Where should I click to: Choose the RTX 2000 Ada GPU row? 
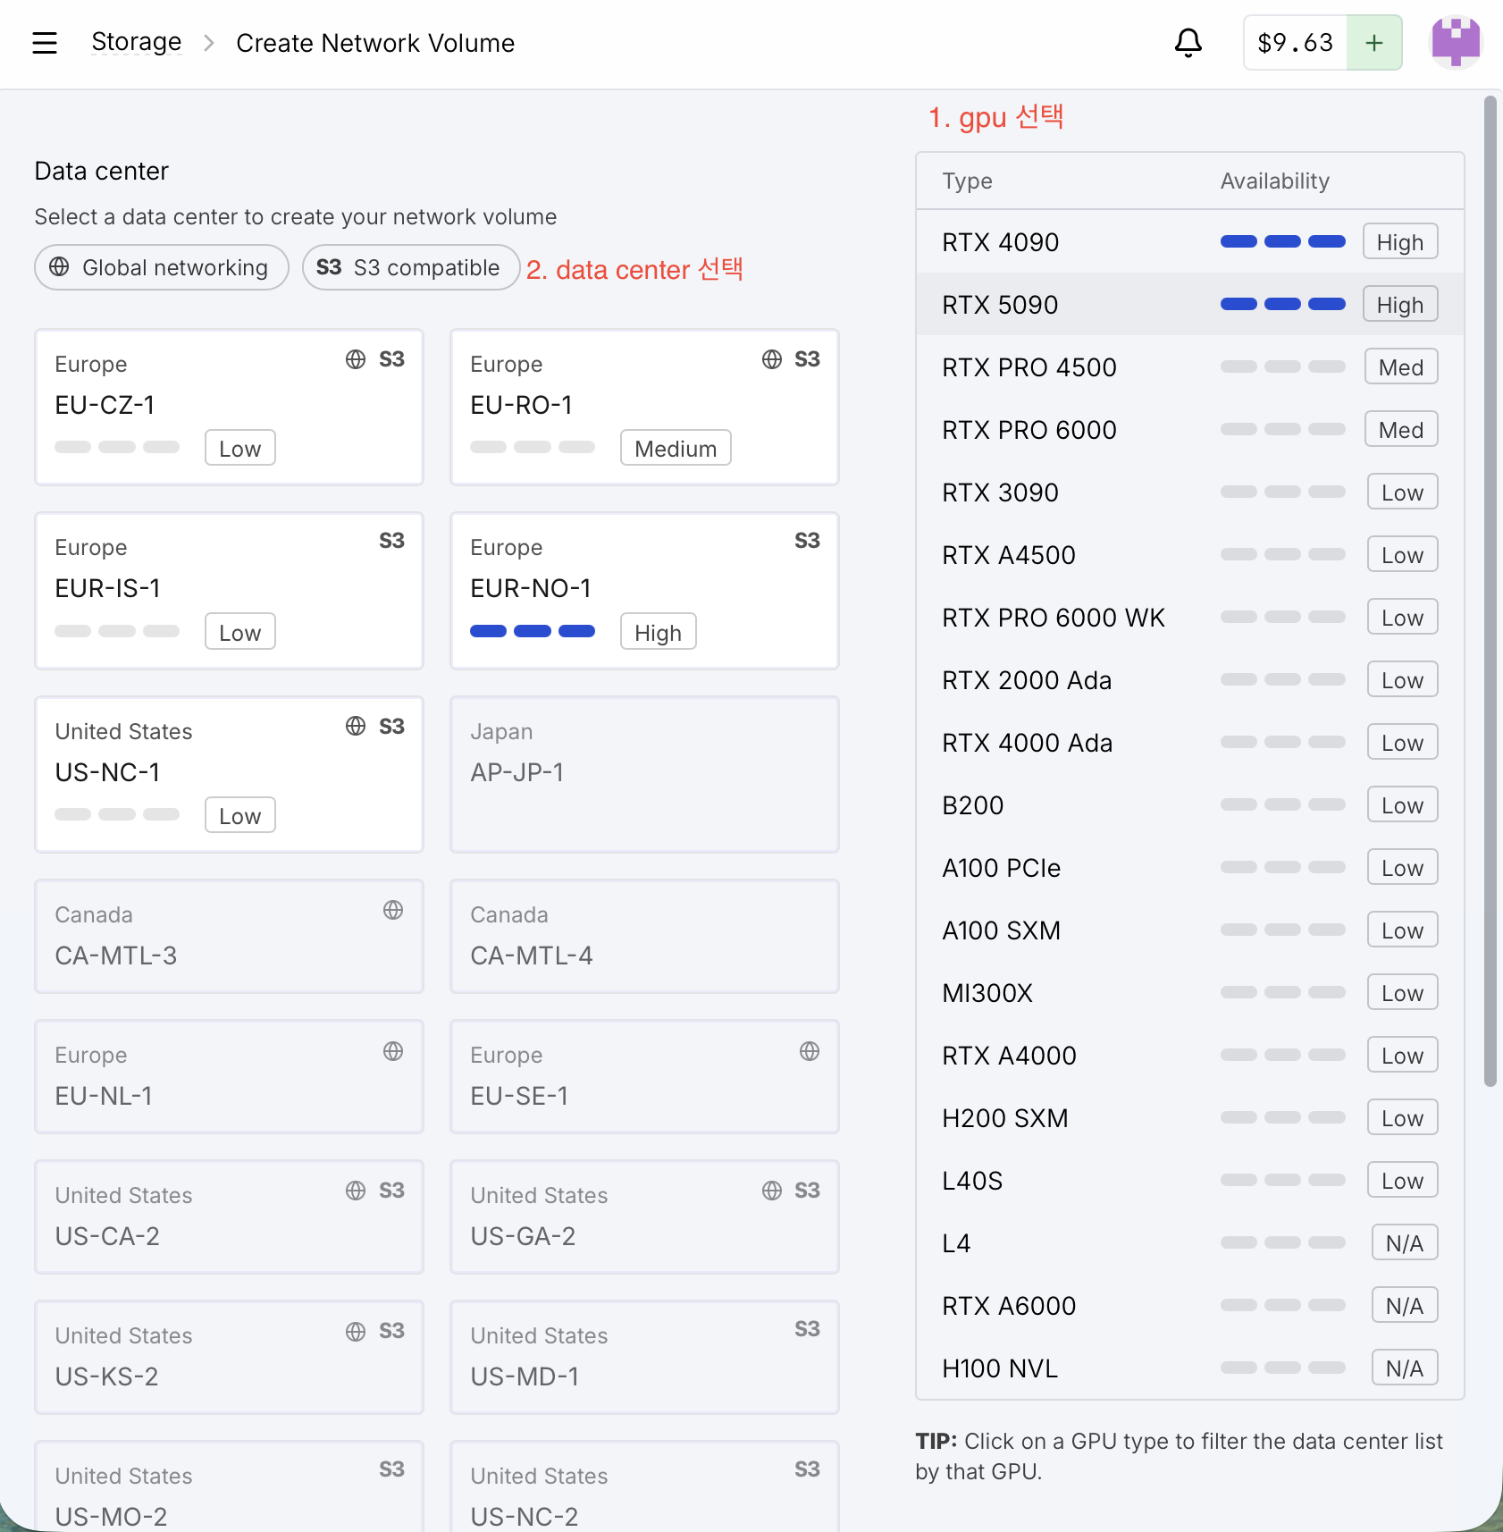1190,679
